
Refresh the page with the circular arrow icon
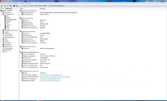pos(11,6)
